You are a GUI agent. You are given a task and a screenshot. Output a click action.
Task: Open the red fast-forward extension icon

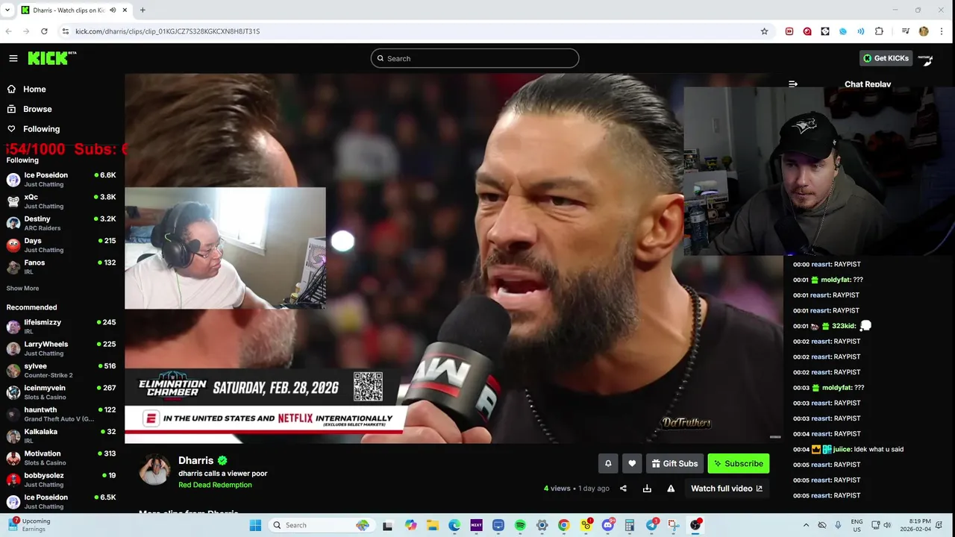click(x=789, y=31)
